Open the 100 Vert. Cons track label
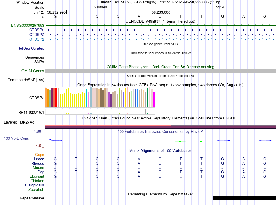This screenshot has height=205, width=276. 16,138
